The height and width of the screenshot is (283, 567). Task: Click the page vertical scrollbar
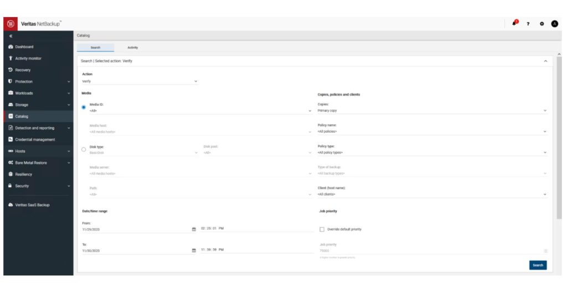click(559, 137)
